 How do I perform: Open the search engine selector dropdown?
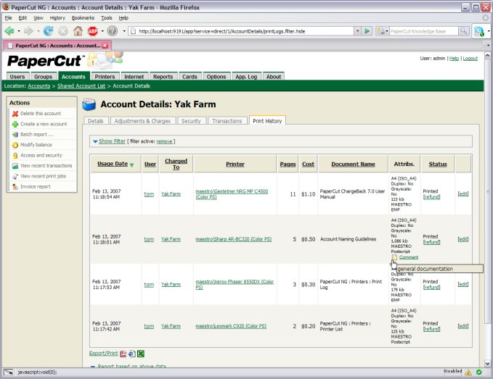(383, 31)
